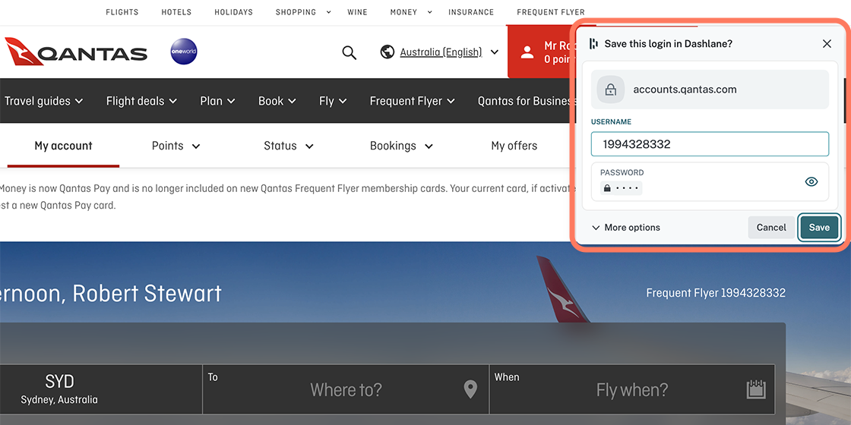Open the Travel guides dropdown
Screen dimensions: 851x425
(x=43, y=101)
